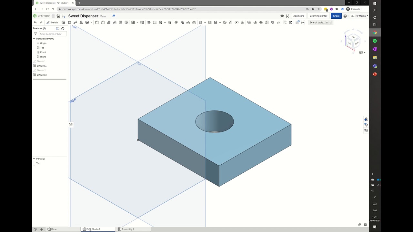Undo the last action
This screenshot has width=413, height=232.
pos(35,23)
